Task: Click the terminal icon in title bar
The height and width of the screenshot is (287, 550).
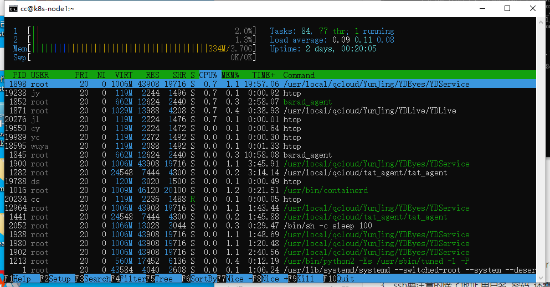Action: click(13, 9)
